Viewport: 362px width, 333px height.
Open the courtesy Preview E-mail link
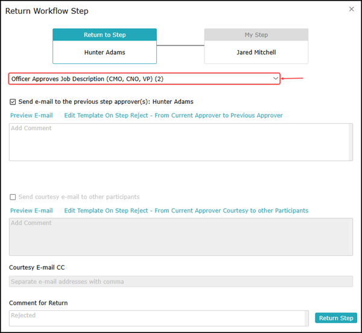click(x=31, y=211)
